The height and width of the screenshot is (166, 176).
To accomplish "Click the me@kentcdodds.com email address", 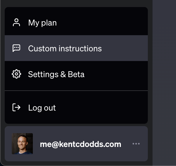I will [80, 144].
